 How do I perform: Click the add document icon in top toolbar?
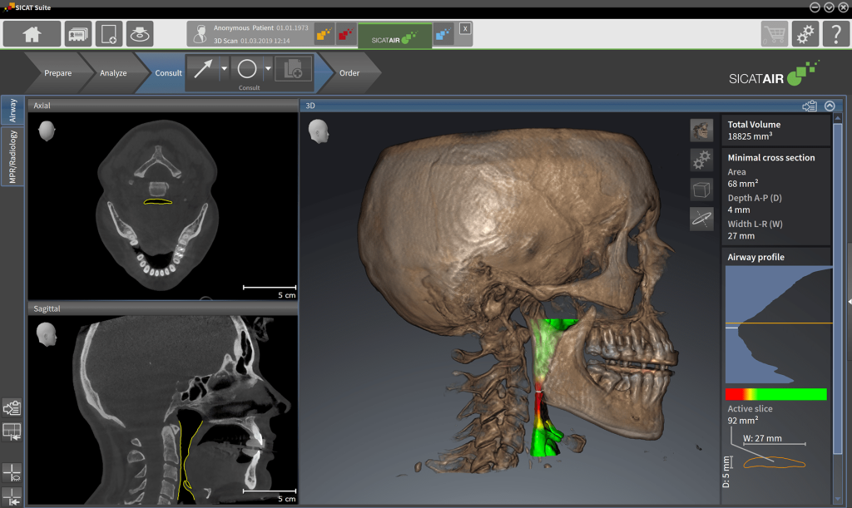[x=110, y=34]
